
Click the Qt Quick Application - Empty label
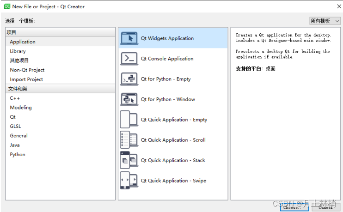pos(174,120)
